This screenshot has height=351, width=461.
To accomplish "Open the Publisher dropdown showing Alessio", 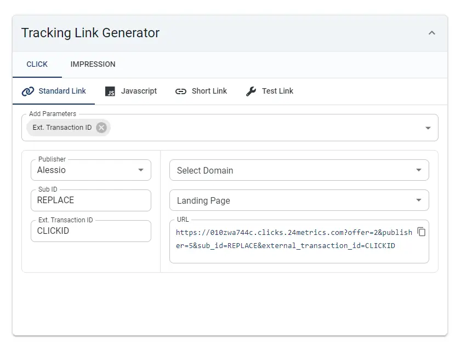I will click(91, 170).
